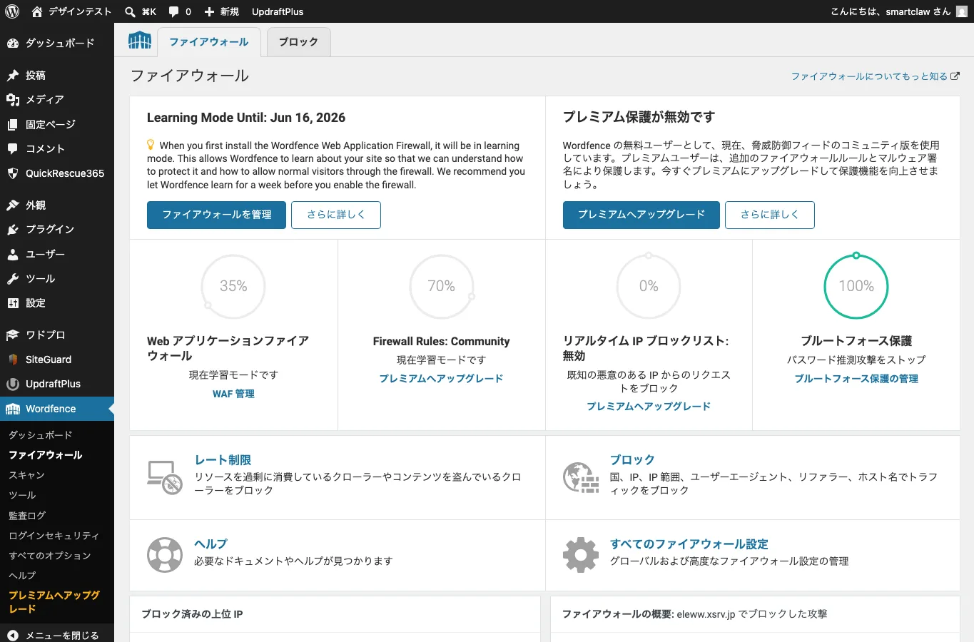974x642 pixels.
Task: Click the ファイアウォールを管理 button
Action: point(217,215)
